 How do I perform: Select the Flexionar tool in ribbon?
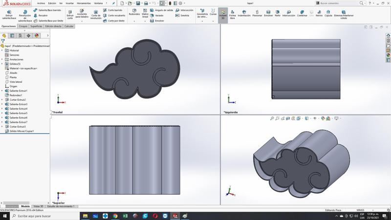pyautogui.click(x=257, y=13)
